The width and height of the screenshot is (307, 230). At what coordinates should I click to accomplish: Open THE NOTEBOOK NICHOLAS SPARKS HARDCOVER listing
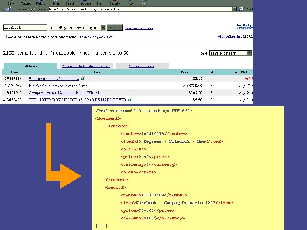[x=78, y=100]
